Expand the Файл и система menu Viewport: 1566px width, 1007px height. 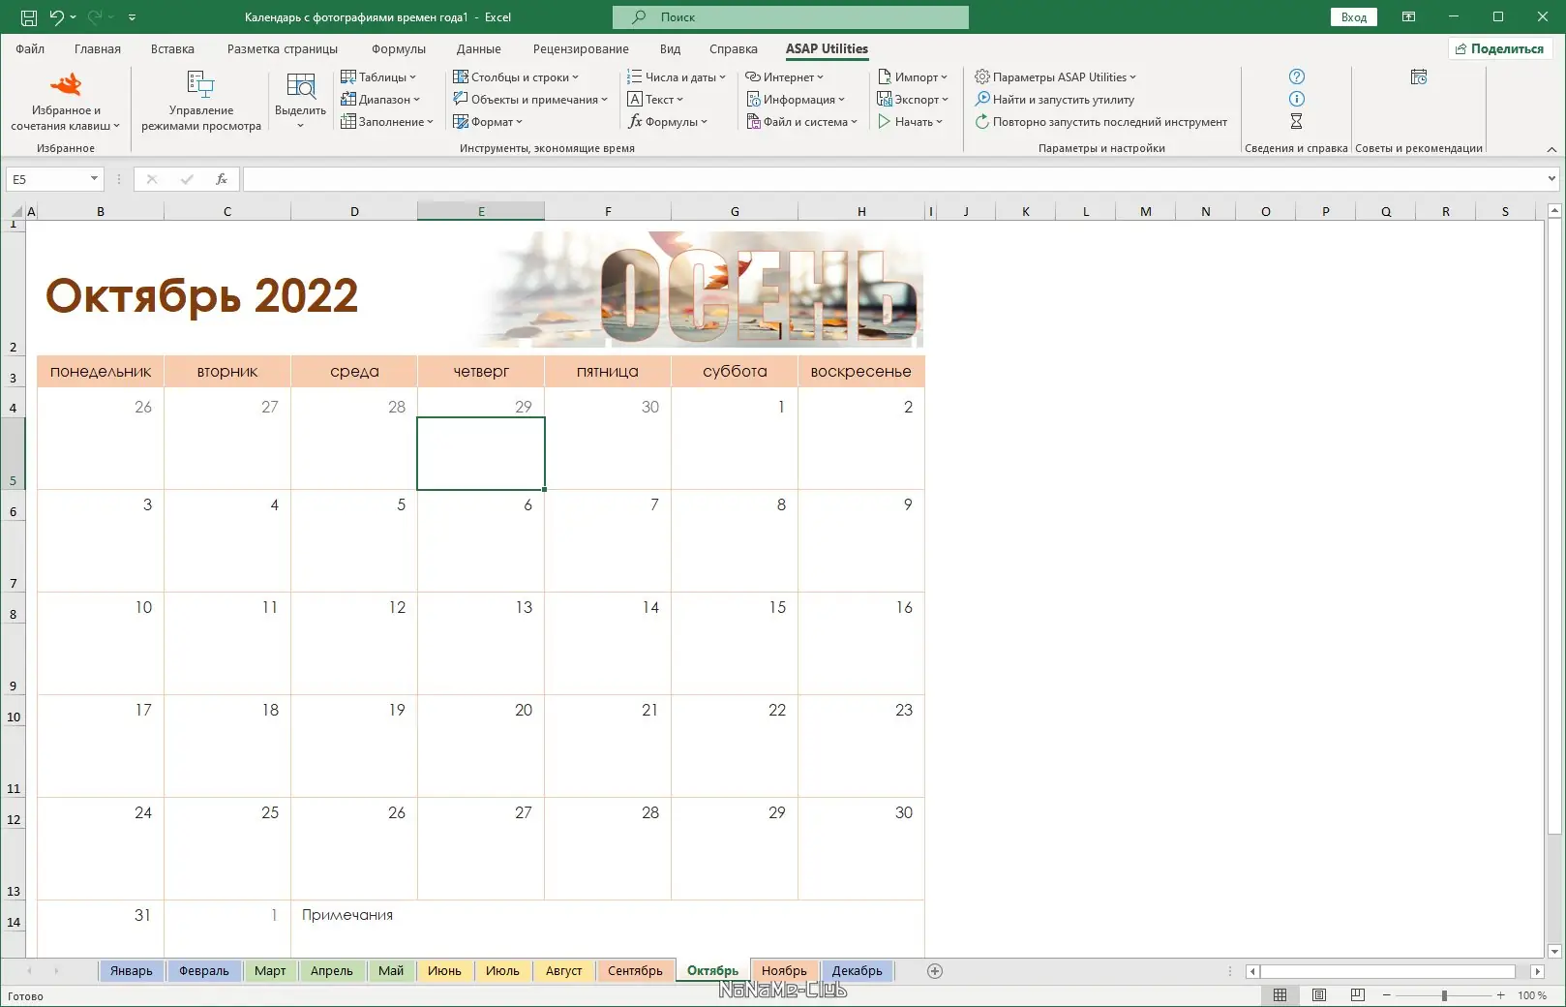click(x=801, y=122)
